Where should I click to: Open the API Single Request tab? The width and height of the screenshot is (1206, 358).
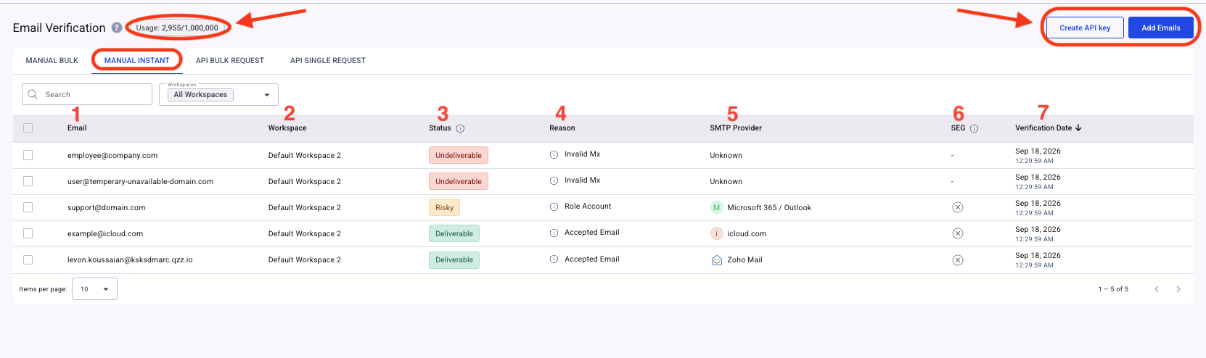[328, 60]
